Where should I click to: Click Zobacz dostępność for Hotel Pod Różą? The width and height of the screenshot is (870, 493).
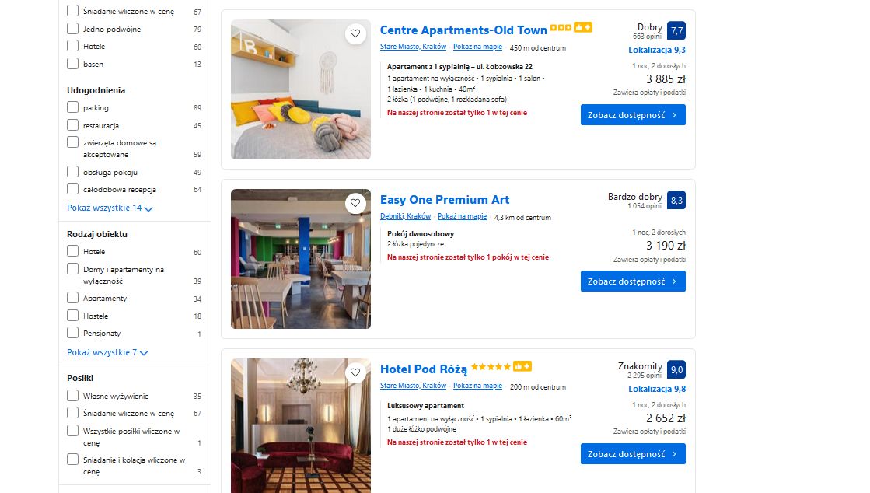pyautogui.click(x=632, y=454)
